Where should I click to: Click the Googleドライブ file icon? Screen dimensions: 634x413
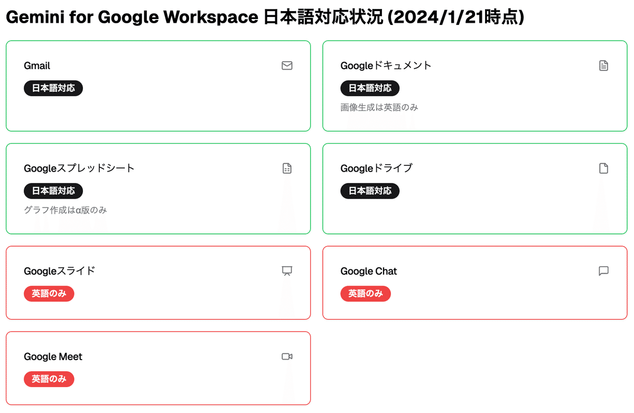[x=603, y=168]
